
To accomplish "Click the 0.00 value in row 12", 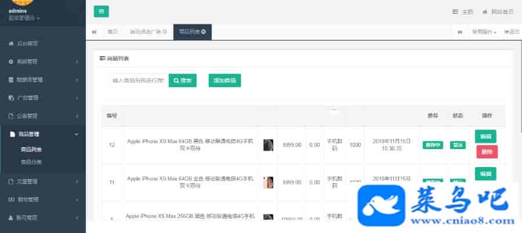I will (x=314, y=145).
